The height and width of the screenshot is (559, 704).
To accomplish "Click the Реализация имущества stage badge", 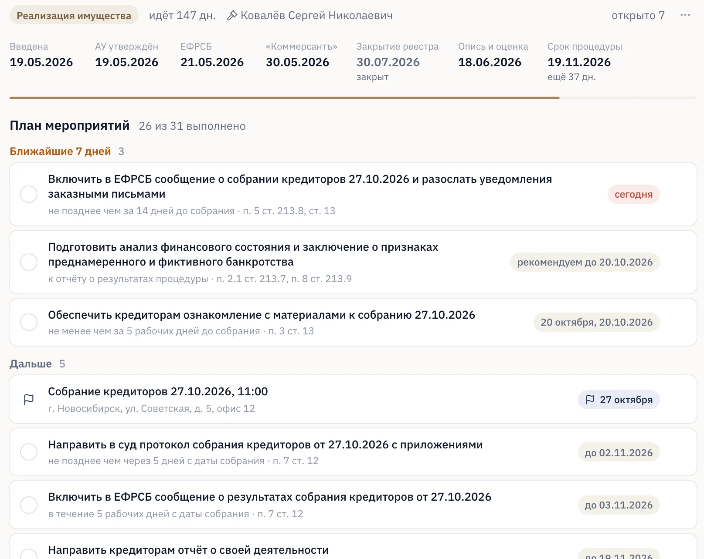I will 74,16.
